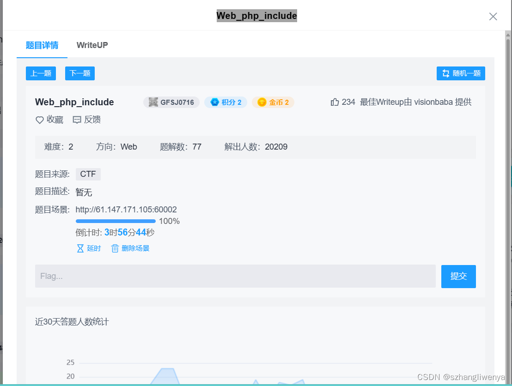
Task: Click the 100% scene progress bar
Action: pyautogui.click(x=116, y=221)
